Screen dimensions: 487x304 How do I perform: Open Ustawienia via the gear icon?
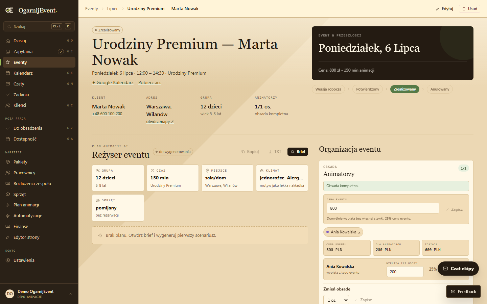point(8,260)
